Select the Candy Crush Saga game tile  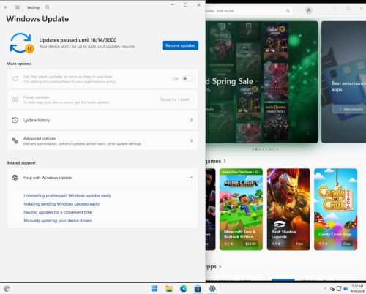pos(336,209)
